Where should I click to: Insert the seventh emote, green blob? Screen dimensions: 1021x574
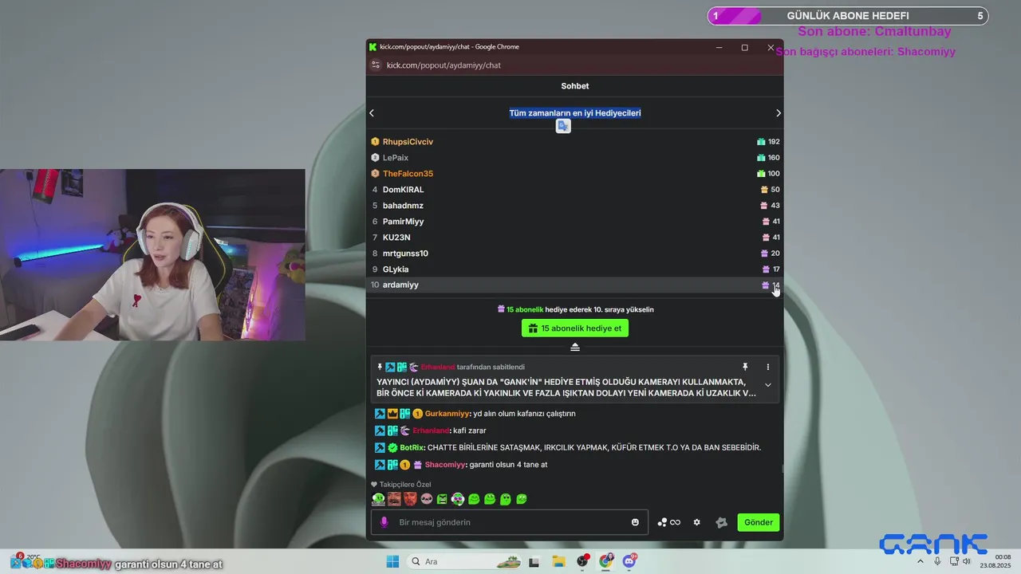474,499
